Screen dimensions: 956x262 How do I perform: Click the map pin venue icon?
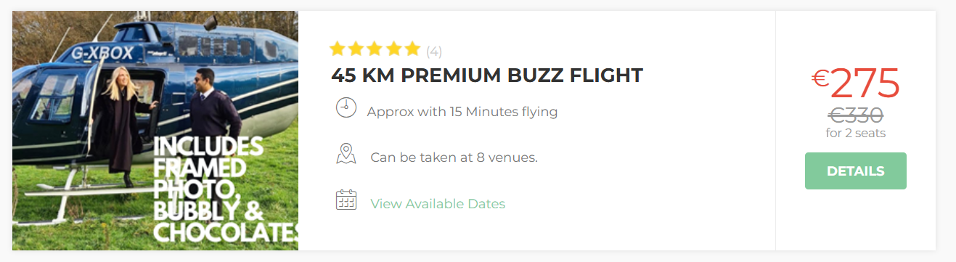346,154
